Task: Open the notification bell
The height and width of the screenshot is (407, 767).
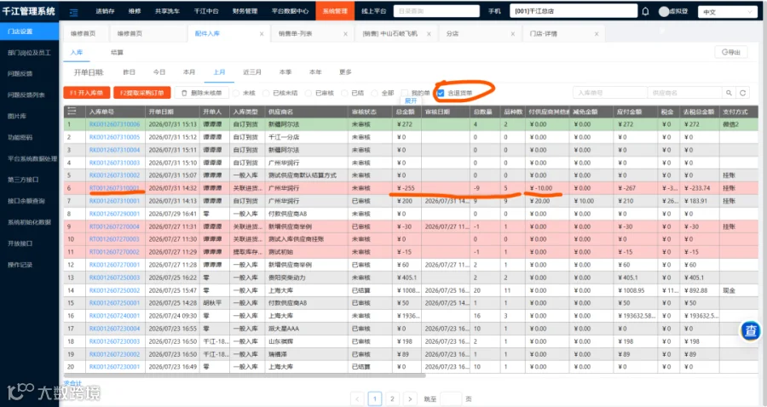Action: tap(646, 11)
